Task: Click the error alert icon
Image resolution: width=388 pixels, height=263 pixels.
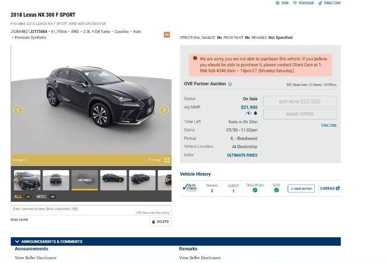Action: [x=195, y=58]
